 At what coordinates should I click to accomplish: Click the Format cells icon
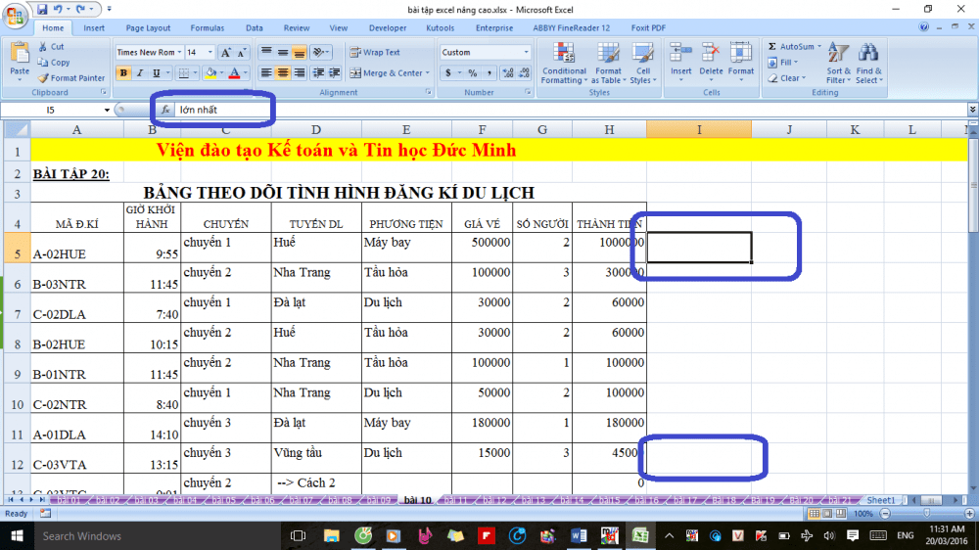740,54
